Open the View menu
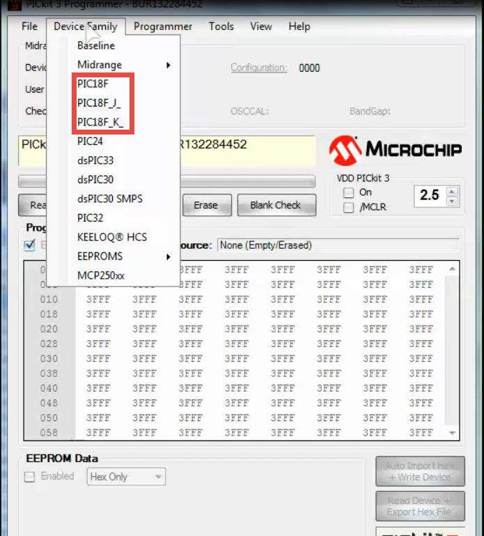Viewport: 484px width, 536px height. [261, 26]
